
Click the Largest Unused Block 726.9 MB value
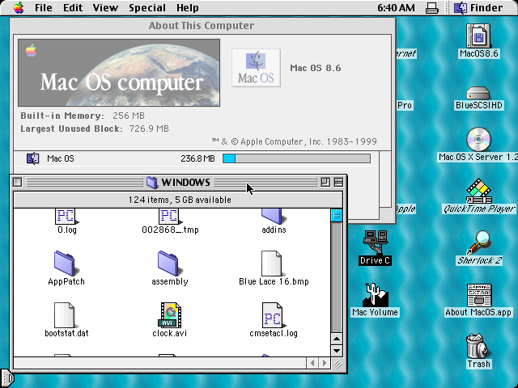(x=149, y=129)
